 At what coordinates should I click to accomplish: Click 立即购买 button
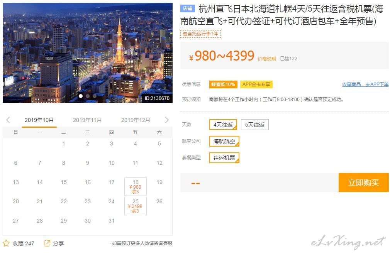[x=363, y=182]
